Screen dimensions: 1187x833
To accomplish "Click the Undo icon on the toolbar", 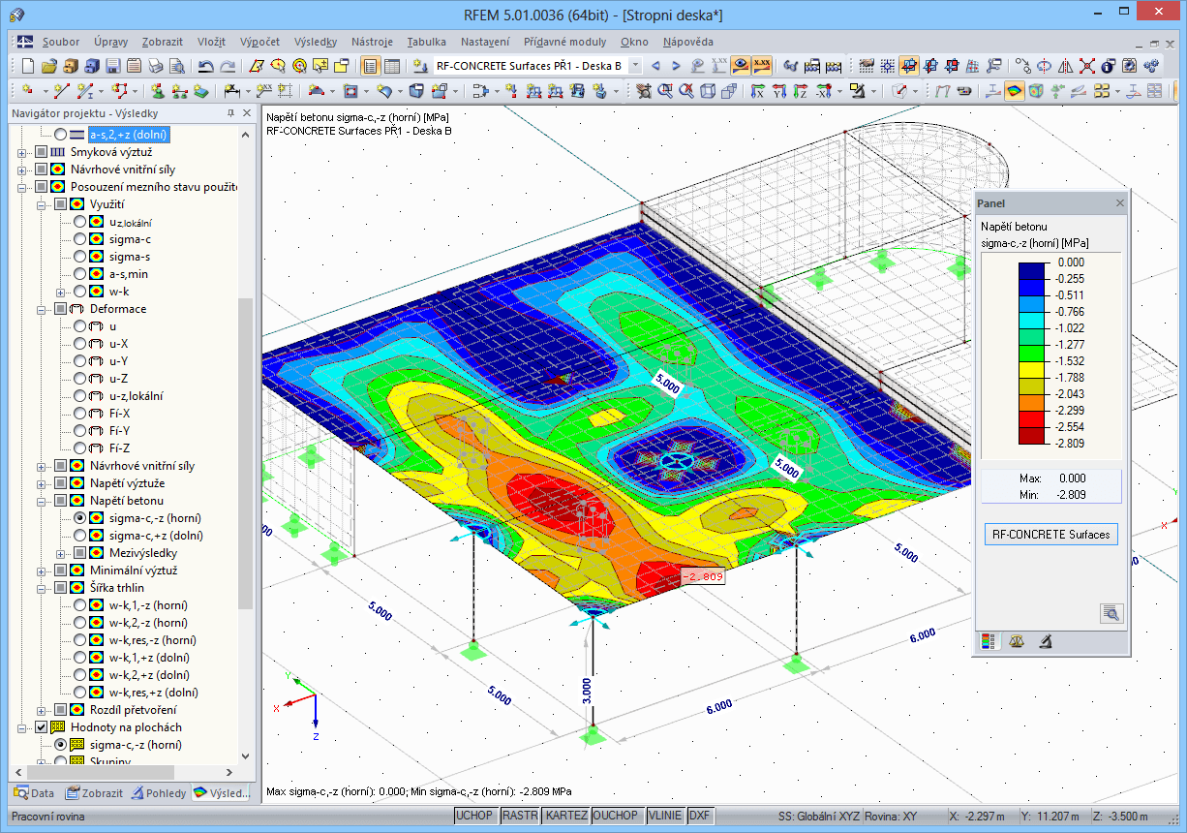I will click(x=204, y=65).
